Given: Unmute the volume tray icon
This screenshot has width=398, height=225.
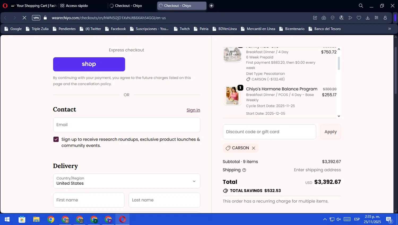Looking at the screenshot, I should [x=339, y=219].
